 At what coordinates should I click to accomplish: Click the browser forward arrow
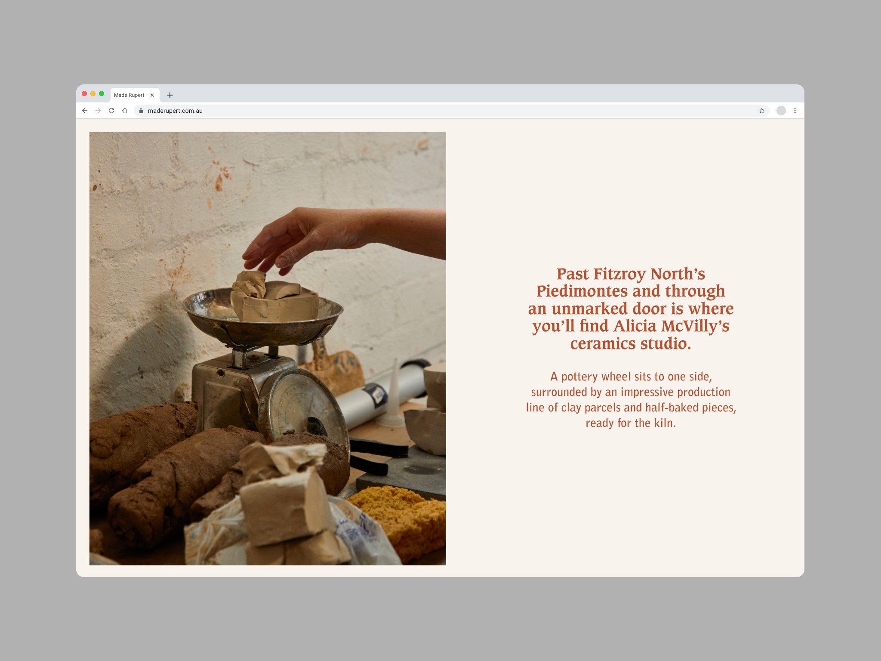tap(98, 111)
